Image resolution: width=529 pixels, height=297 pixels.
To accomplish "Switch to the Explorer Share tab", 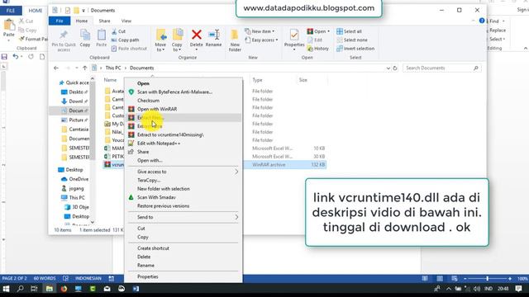I will pyautogui.click(x=104, y=21).
